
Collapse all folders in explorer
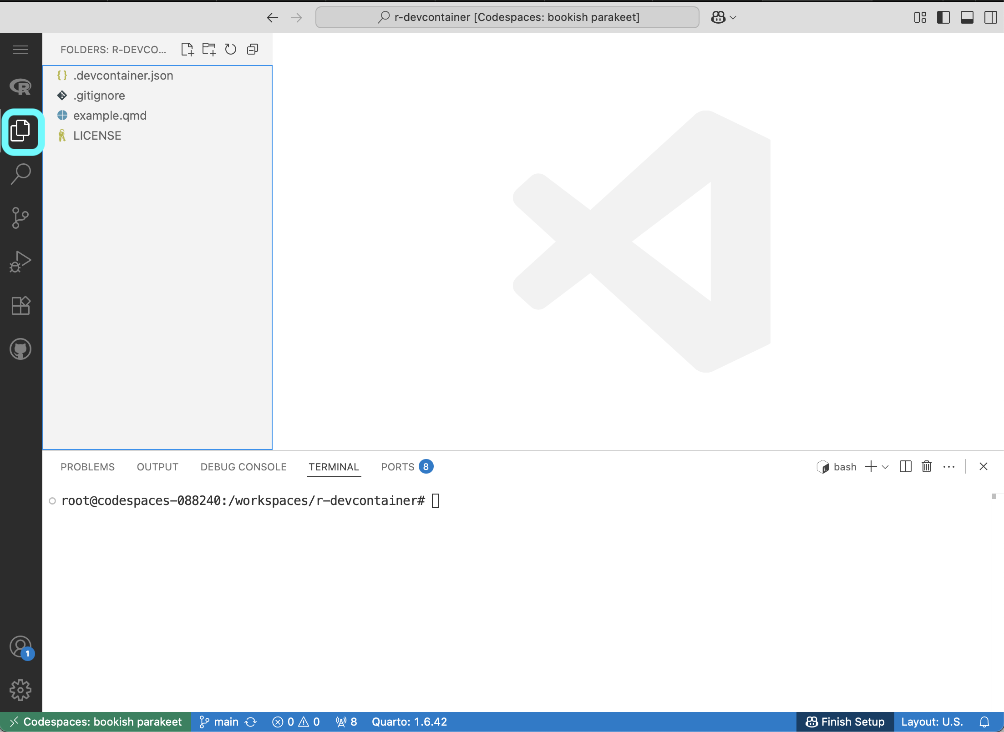point(253,49)
